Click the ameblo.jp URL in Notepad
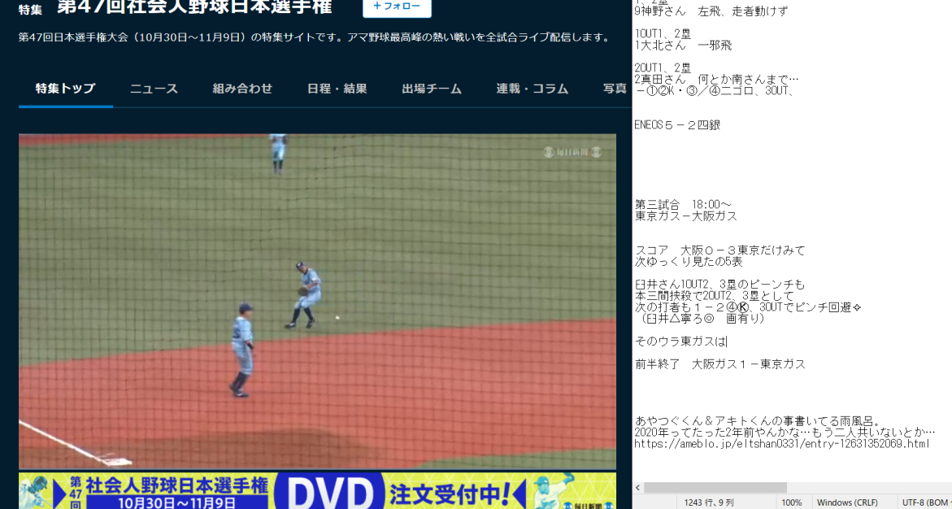Viewport: 952px width, 509px height. tap(782, 444)
